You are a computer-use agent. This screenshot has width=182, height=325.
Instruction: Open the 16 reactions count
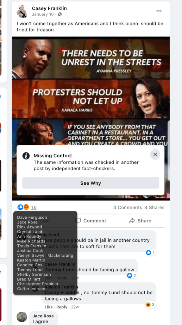point(34,208)
